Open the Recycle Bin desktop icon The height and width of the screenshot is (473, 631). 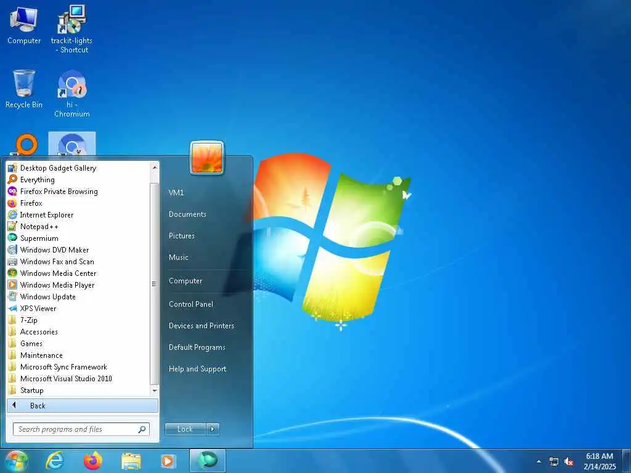coord(24,89)
